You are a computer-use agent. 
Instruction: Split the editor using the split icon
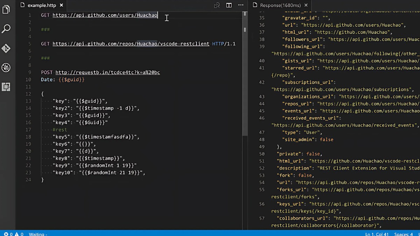(x=229, y=5)
